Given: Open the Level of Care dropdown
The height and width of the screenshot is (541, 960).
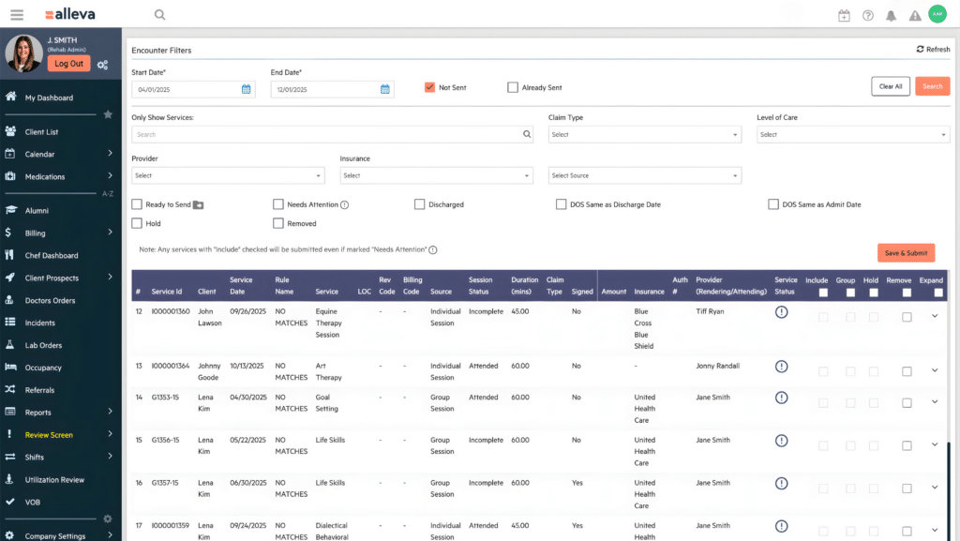Looking at the screenshot, I should point(852,134).
